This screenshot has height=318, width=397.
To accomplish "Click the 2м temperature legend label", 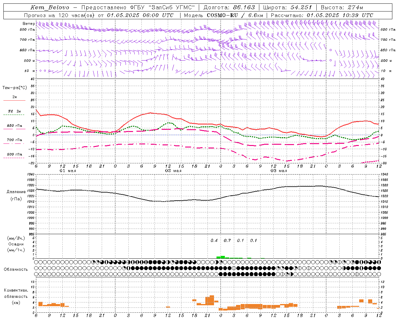I will tap(15, 97).
